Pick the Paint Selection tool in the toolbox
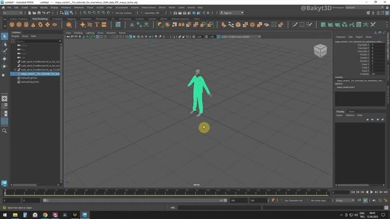The image size is (390, 219). coord(4,52)
